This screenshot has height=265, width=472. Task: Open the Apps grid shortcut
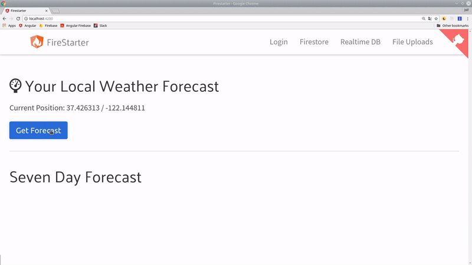click(x=9, y=26)
